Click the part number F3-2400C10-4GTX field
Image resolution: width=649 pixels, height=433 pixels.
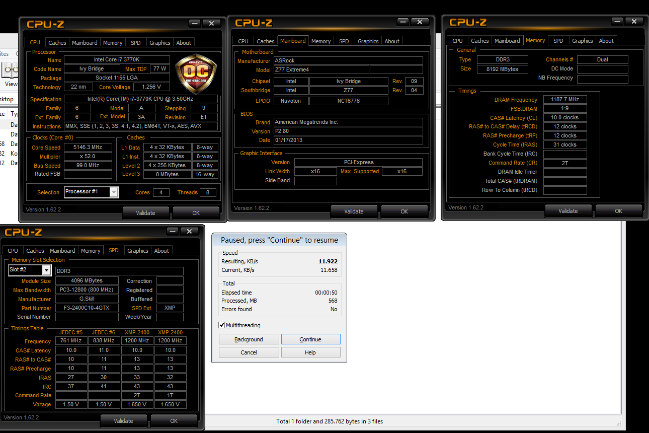[87, 308]
